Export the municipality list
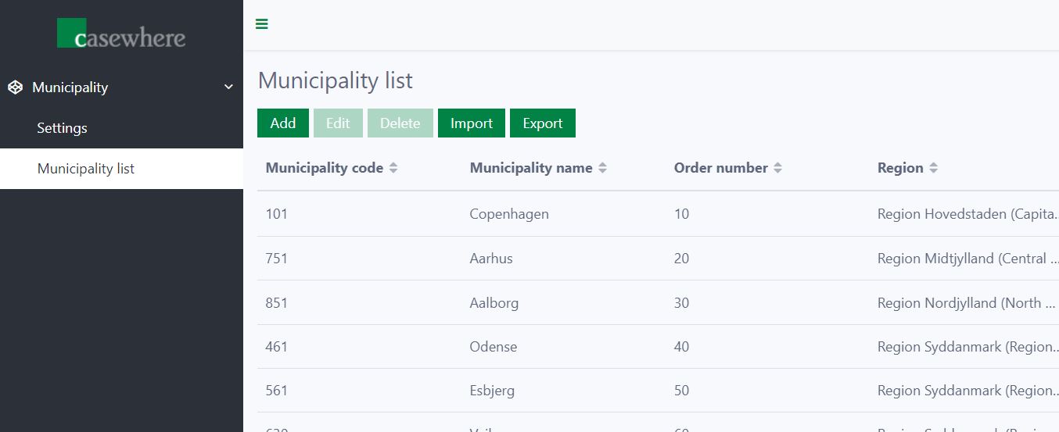Viewport: 1059px width, 432px height. click(x=542, y=123)
